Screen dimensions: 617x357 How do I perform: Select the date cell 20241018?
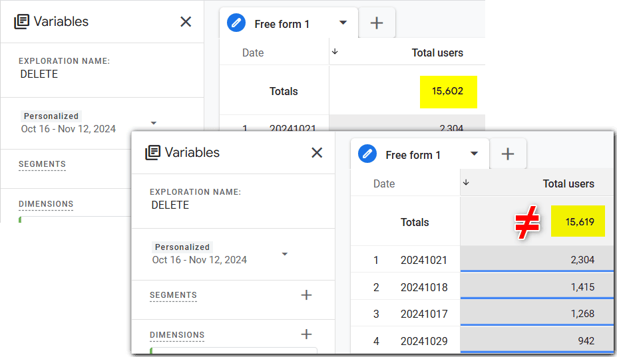tap(424, 287)
